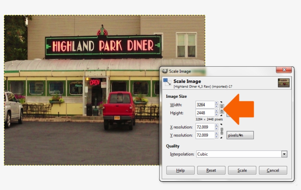The height and width of the screenshot is (190, 301).
Task: Click the Height input field
Action: 205,113
